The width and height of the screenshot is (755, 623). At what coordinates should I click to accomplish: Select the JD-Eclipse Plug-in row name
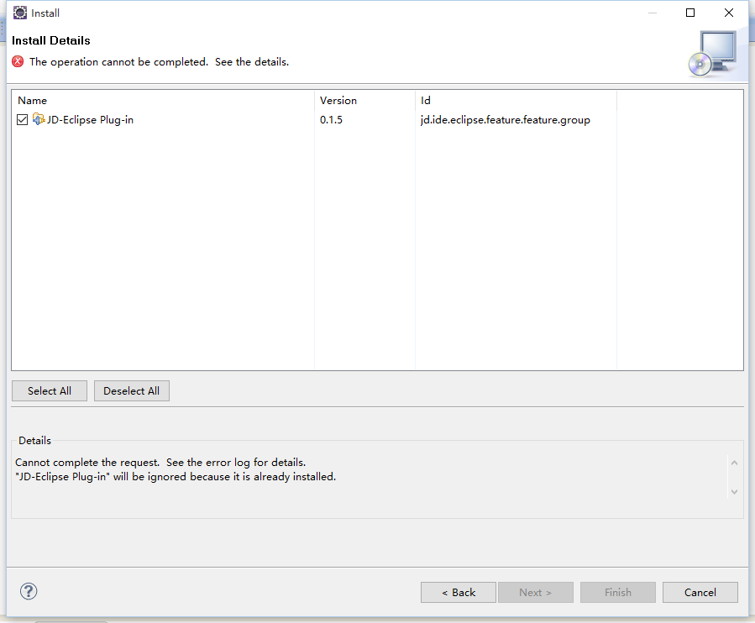[x=90, y=120]
